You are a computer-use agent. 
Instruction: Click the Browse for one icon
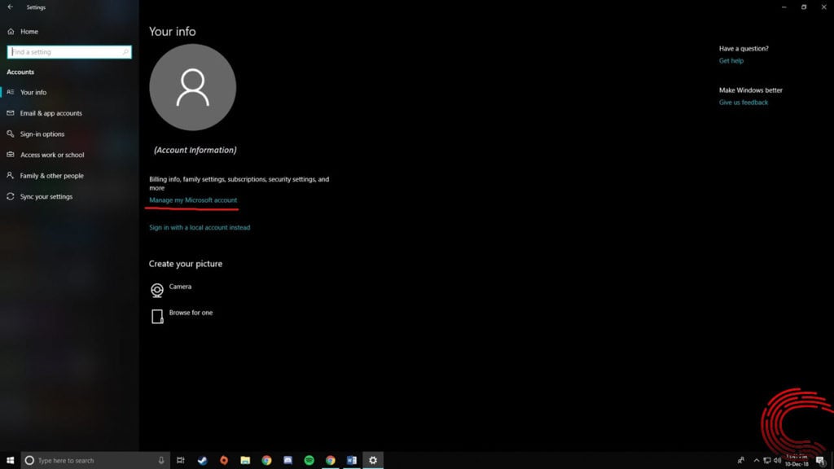156,314
